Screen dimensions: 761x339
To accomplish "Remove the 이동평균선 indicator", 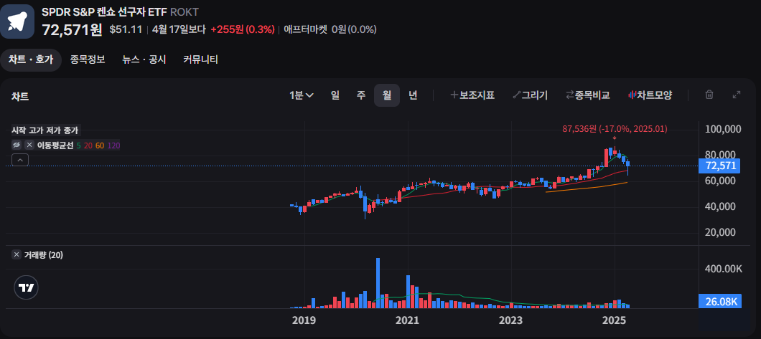I will [x=29, y=145].
